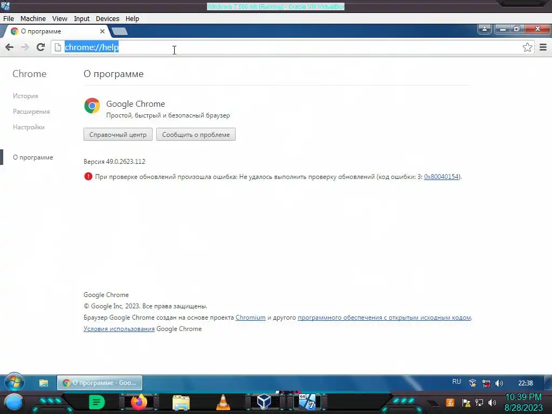The height and width of the screenshot is (414, 552).
Task: Open the Windows 7 guest Start orb
Action: point(14,382)
